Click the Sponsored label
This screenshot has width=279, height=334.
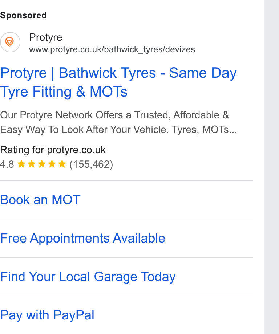coord(23,15)
